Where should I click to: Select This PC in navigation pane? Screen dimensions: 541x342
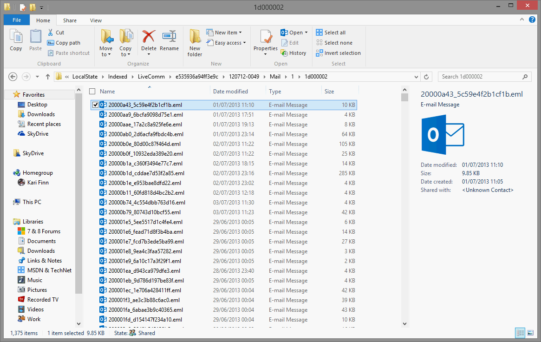tap(27, 202)
